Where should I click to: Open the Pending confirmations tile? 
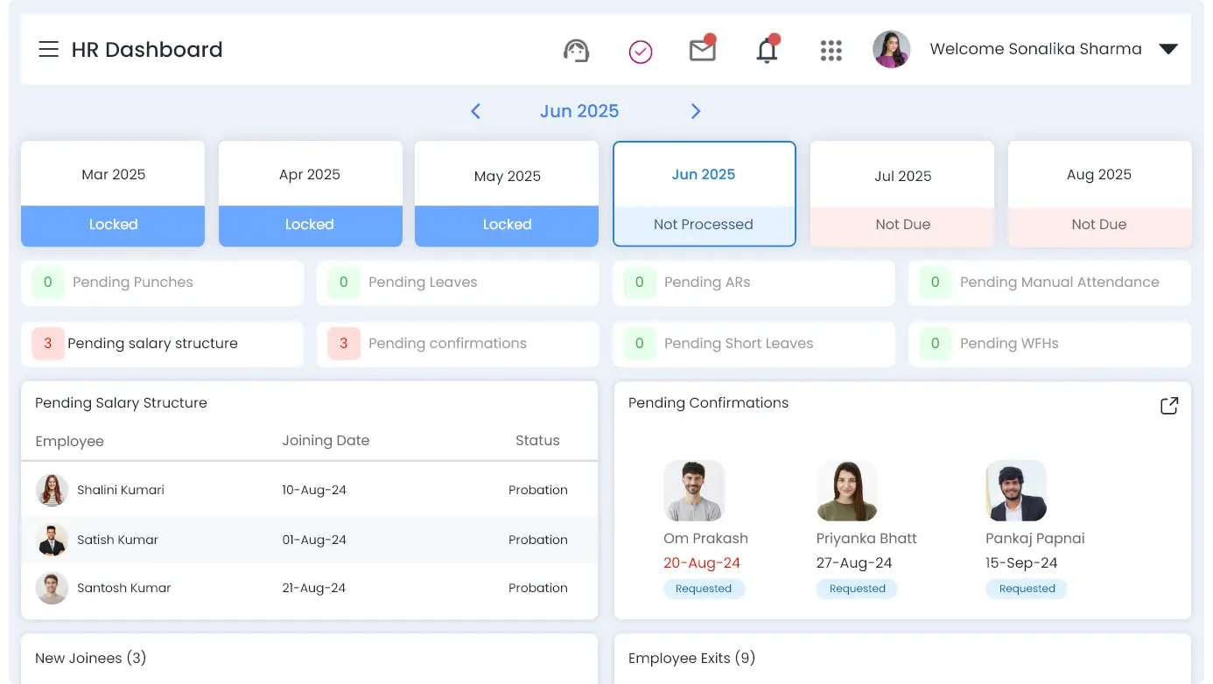(458, 344)
